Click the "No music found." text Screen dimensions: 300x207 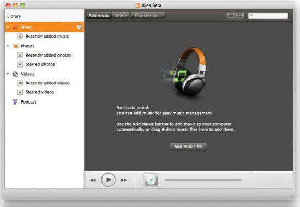133,107
